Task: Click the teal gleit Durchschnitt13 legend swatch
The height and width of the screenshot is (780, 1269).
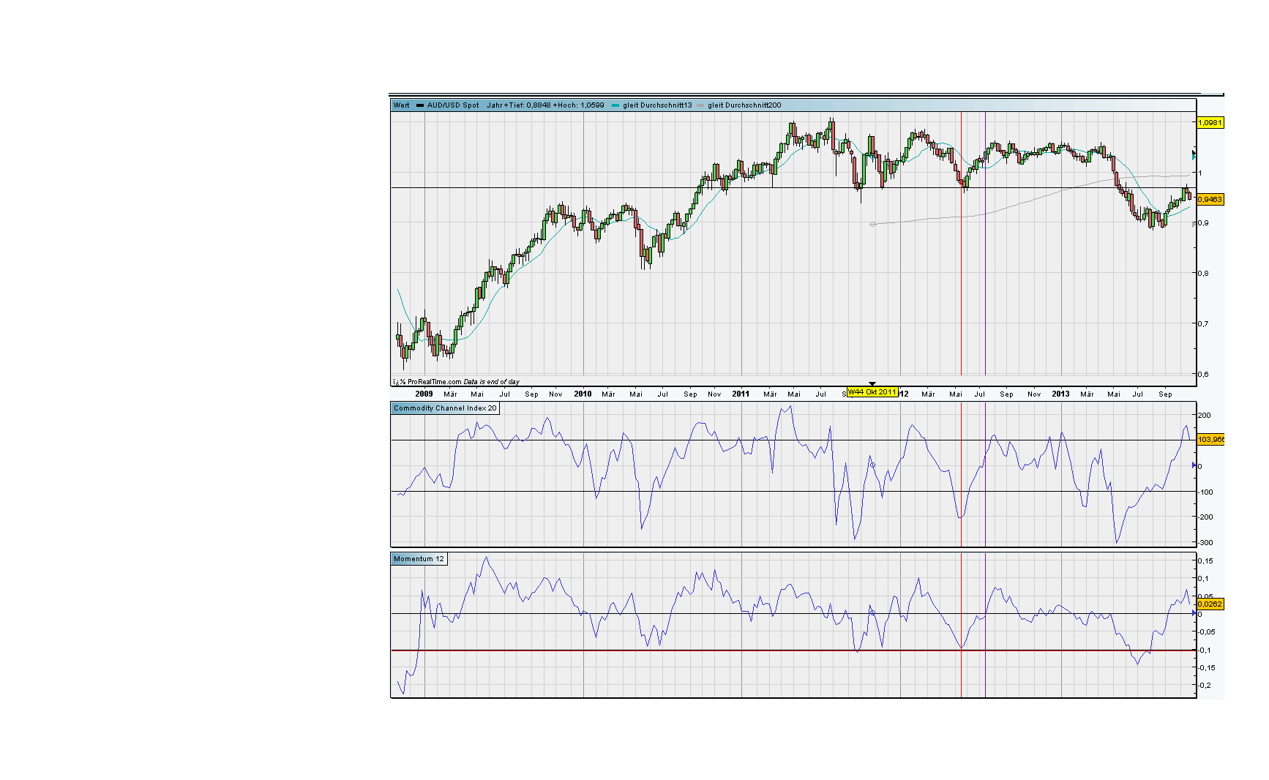Action: pos(615,105)
